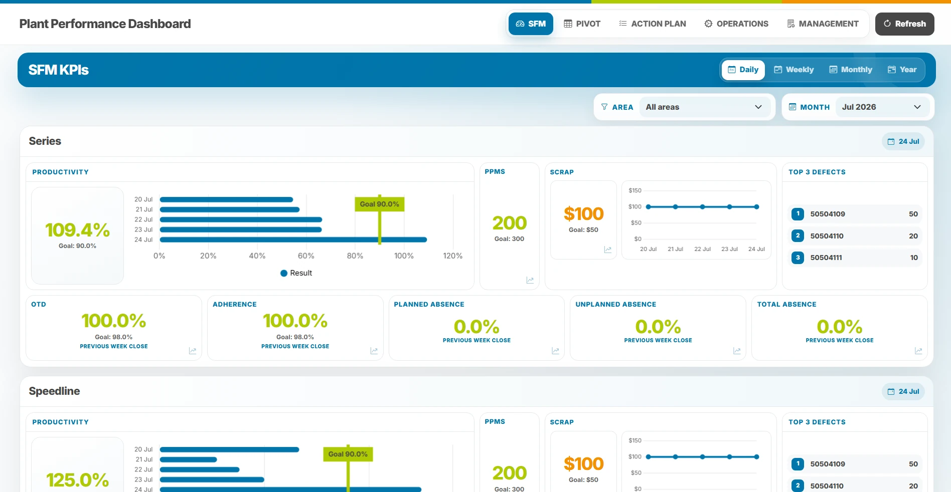The height and width of the screenshot is (492, 951).
Task: Click PLANNED ABSENCE's PREVIOUS WEEK CLOSE link
Action: coord(477,340)
